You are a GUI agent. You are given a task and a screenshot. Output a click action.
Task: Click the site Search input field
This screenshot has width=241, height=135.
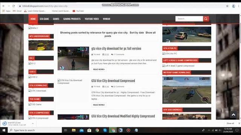click(189, 19)
